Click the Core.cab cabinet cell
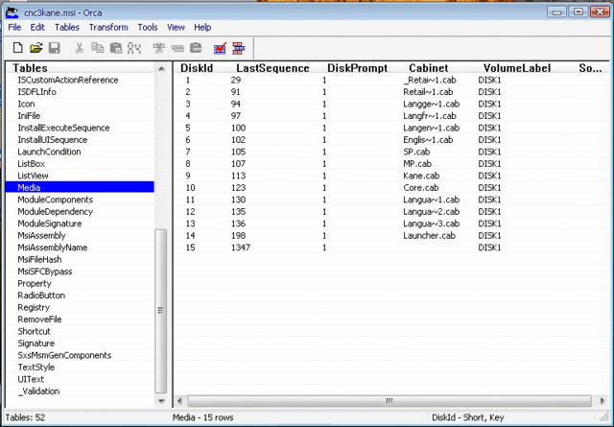Screen dimensions: 614x427 pyautogui.click(x=420, y=187)
